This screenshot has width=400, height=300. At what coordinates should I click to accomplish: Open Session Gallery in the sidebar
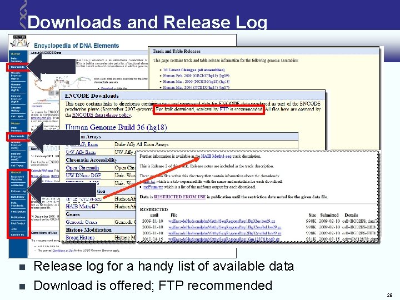16,109
